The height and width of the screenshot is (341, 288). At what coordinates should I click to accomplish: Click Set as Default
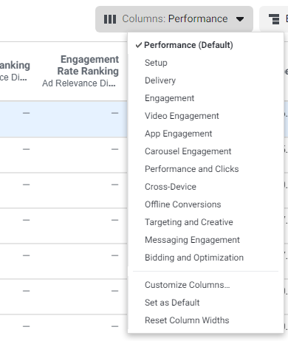[x=172, y=303]
